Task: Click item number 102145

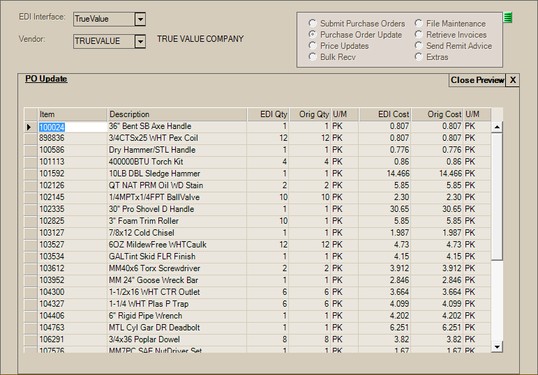Action: click(52, 197)
